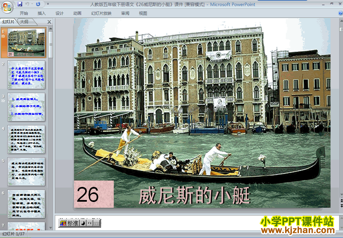Click main editing area scrollbar up arrow
Screen dimensions: 343x238
point(341,21)
